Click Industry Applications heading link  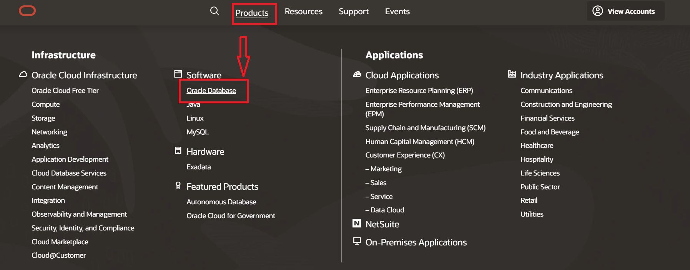point(562,75)
